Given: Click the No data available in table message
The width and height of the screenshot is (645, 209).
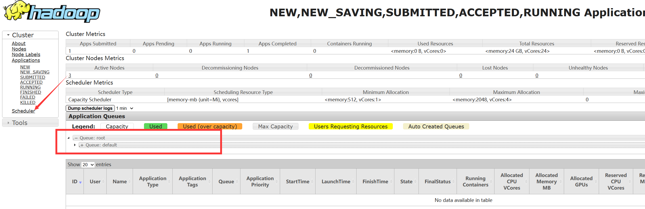Looking at the screenshot, I should point(463,200).
